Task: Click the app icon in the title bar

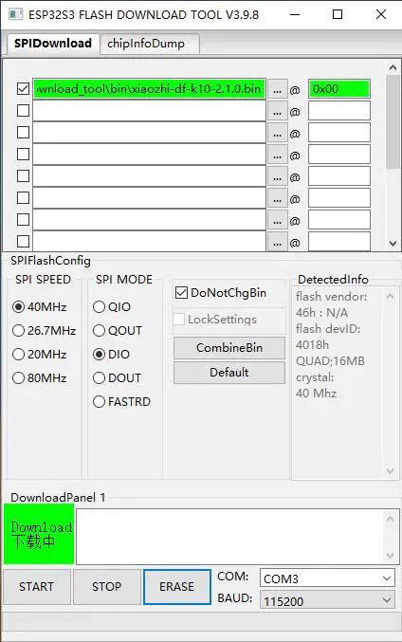Action: pyautogui.click(x=15, y=15)
